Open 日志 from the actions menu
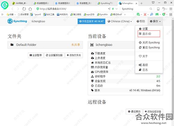The width and height of the screenshot is (174, 126). coord(149,70)
